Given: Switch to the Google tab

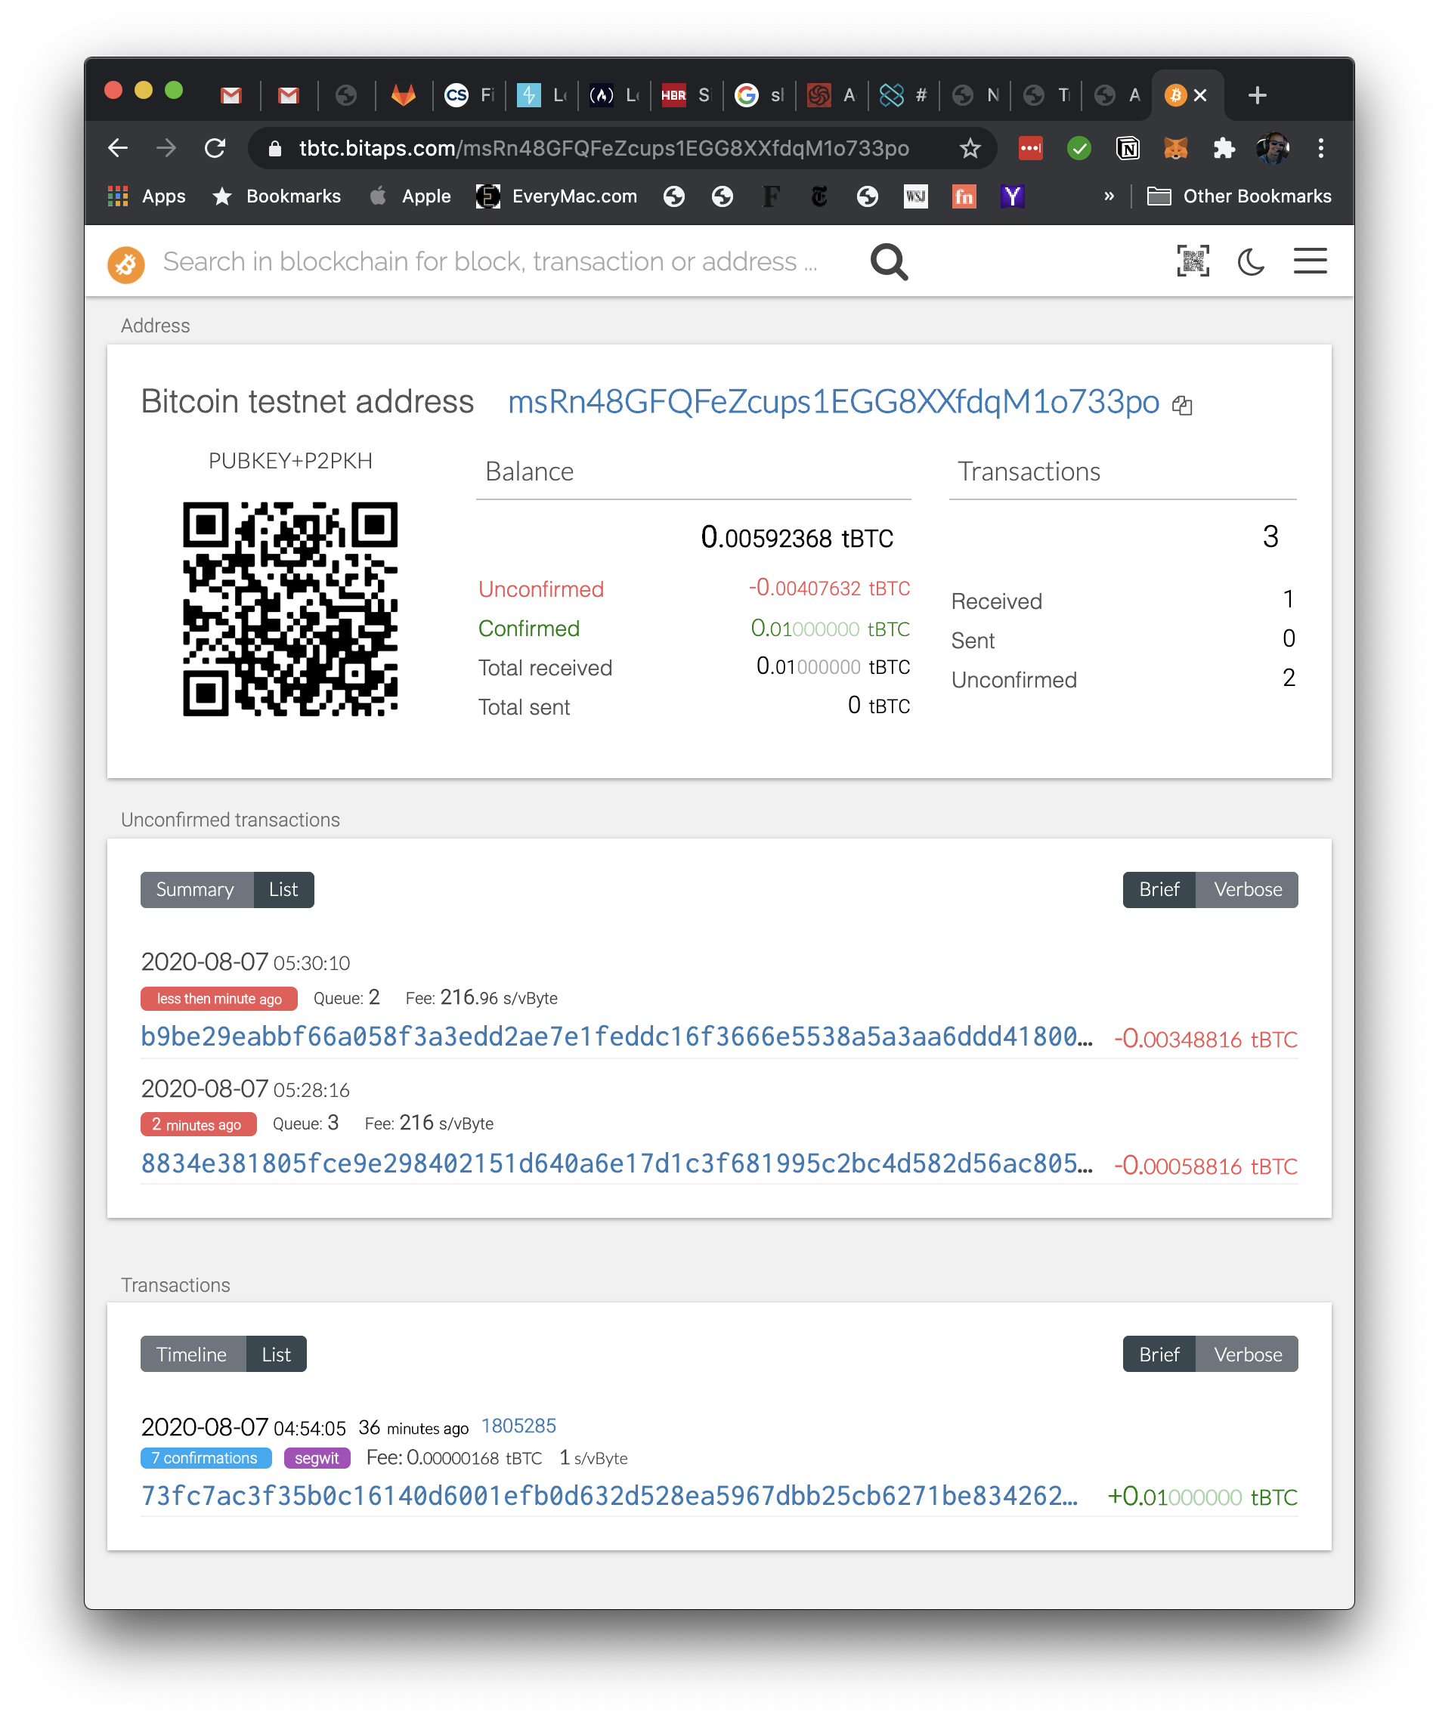Looking at the screenshot, I should [760, 96].
